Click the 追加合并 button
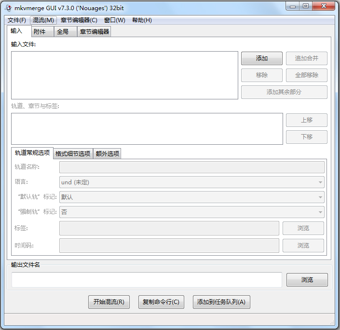The height and width of the screenshot is (330, 340). (x=306, y=58)
